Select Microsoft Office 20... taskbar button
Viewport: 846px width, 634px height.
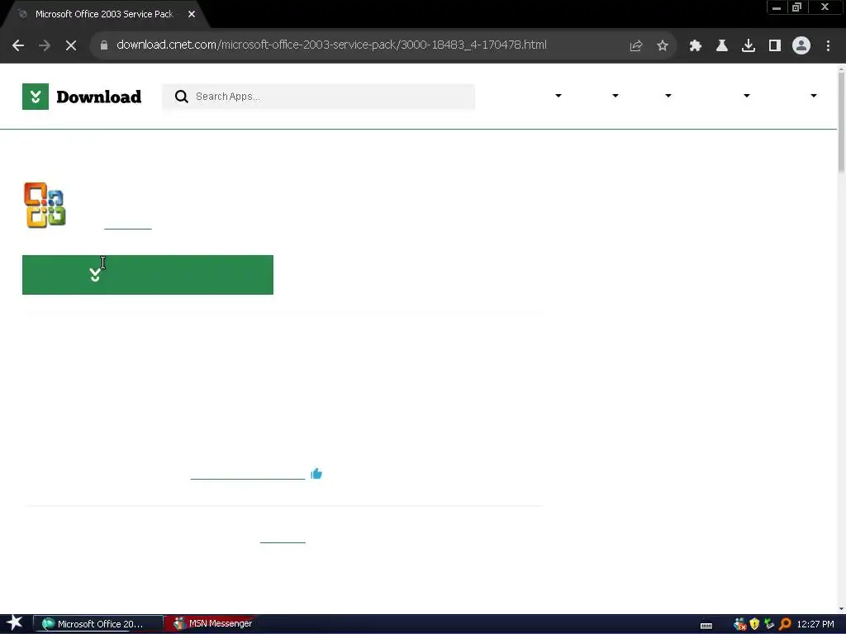click(x=97, y=624)
